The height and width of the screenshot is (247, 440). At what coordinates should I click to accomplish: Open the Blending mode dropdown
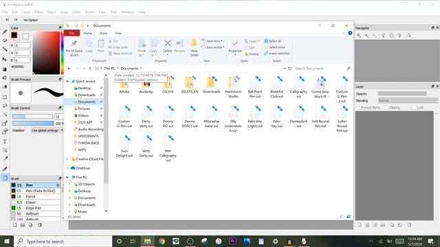point(408,101)
